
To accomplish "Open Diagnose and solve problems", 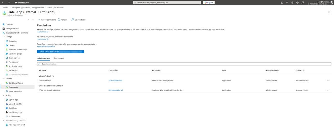I will [17, 33].
